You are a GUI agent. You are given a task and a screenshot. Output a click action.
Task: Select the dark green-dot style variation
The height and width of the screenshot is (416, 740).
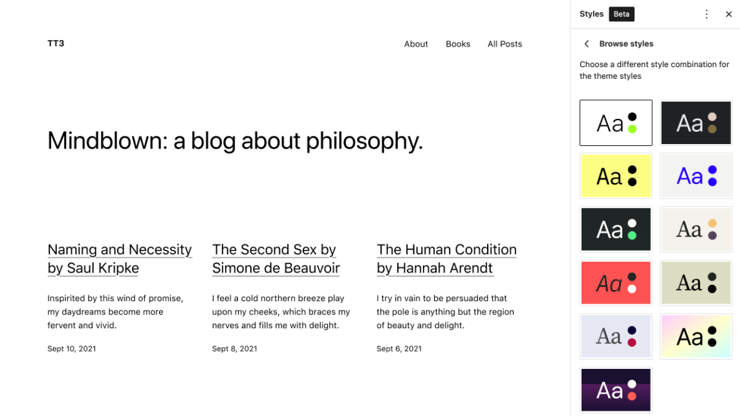coord(616,229)
